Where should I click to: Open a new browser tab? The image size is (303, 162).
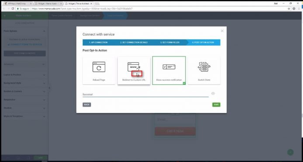coord(97,4)
